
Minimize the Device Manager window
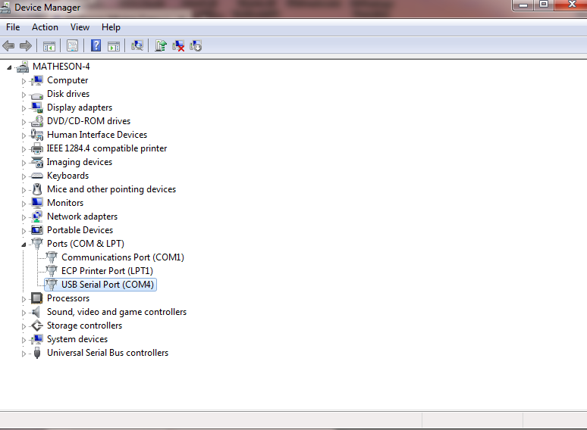(x=523, y=5)
